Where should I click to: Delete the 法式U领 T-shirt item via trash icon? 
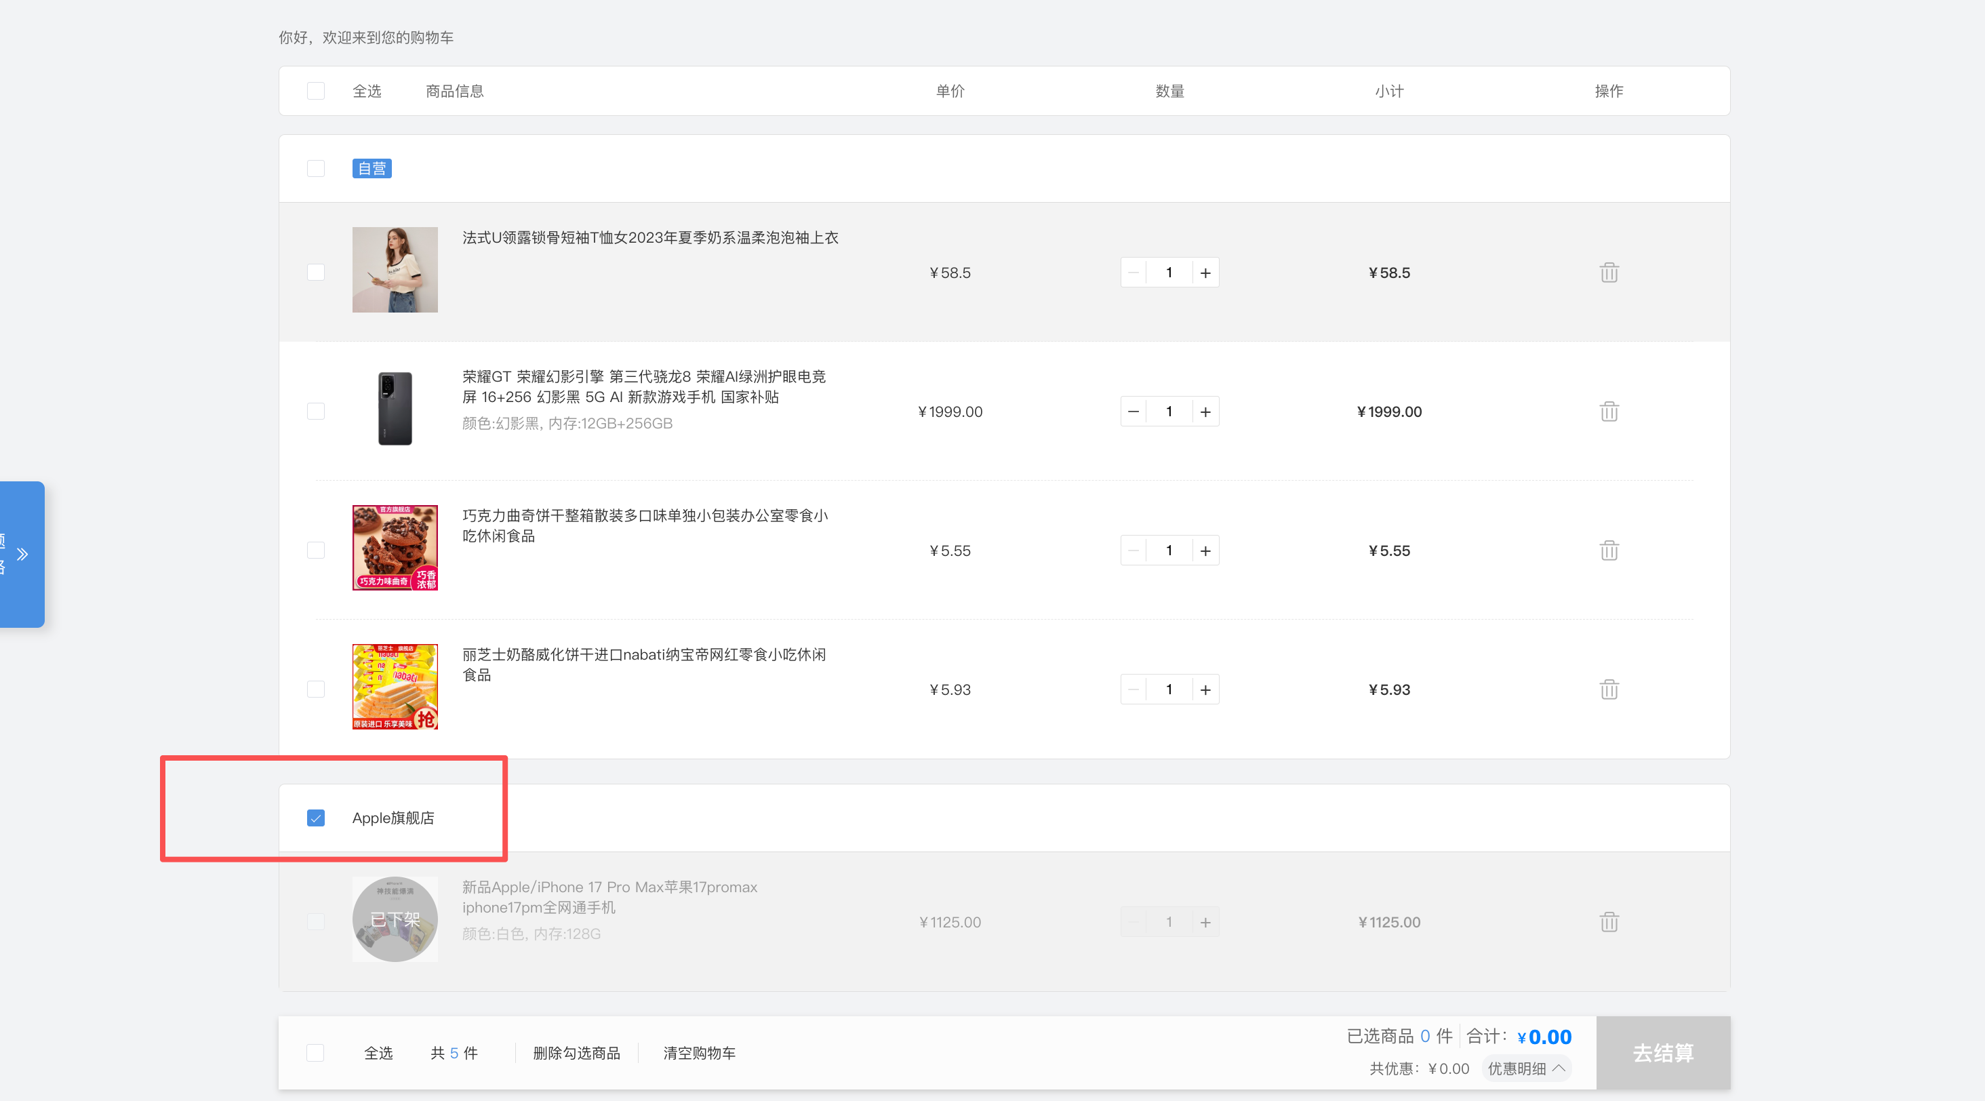point(1608,273)
